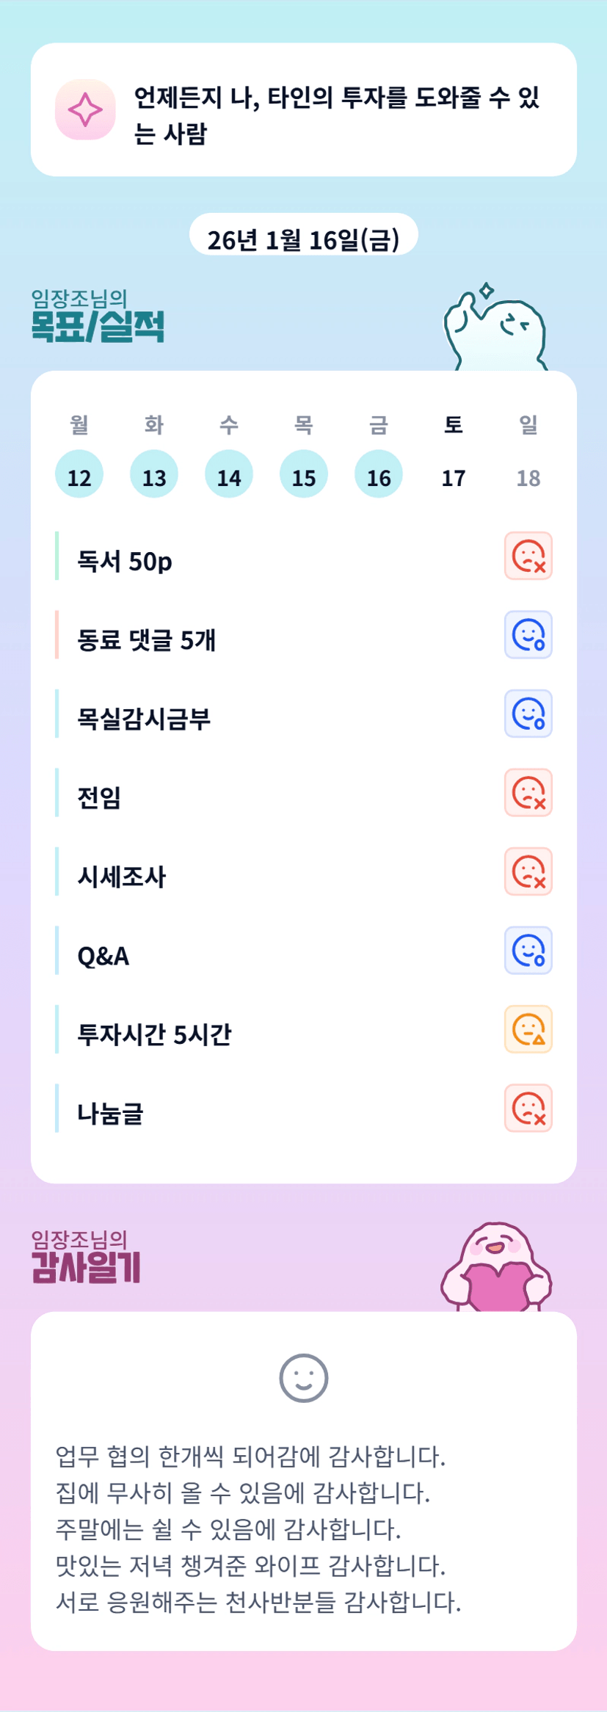Choose Thursday the 15th date circle
Screen dimensions: 607x1712
pos(304,474)
